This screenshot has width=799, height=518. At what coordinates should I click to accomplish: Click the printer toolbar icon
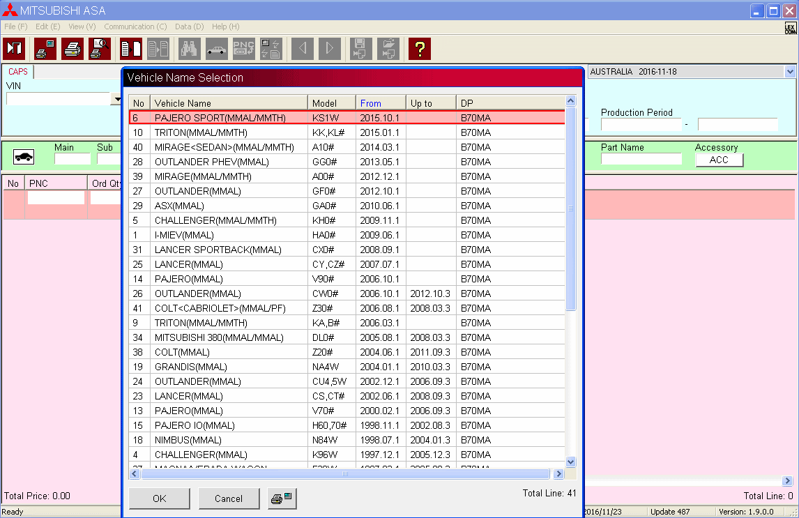tap(73, 49)
